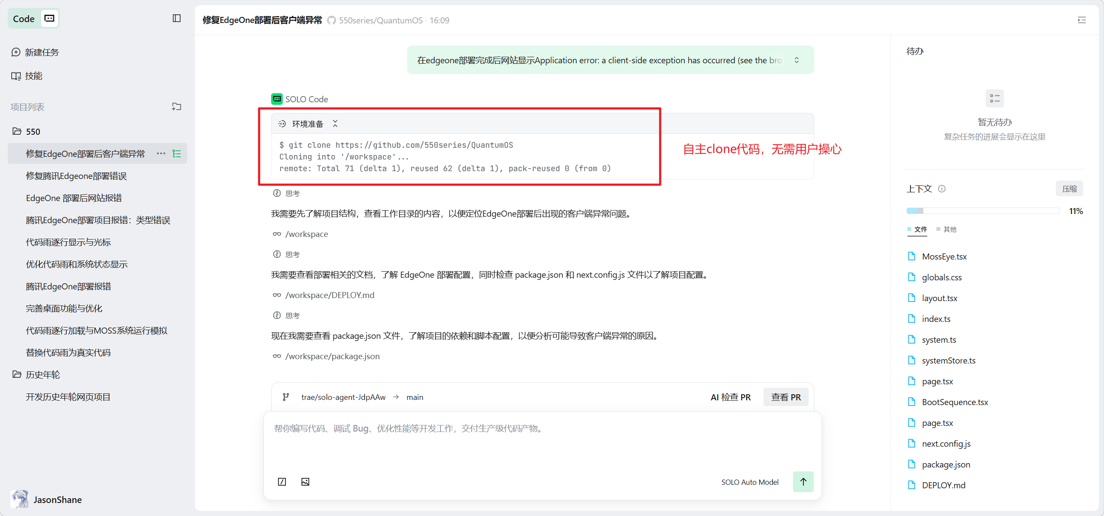Click the context info icon next to 上下文
Screen dimensions: 1104x516
point(942,189)
